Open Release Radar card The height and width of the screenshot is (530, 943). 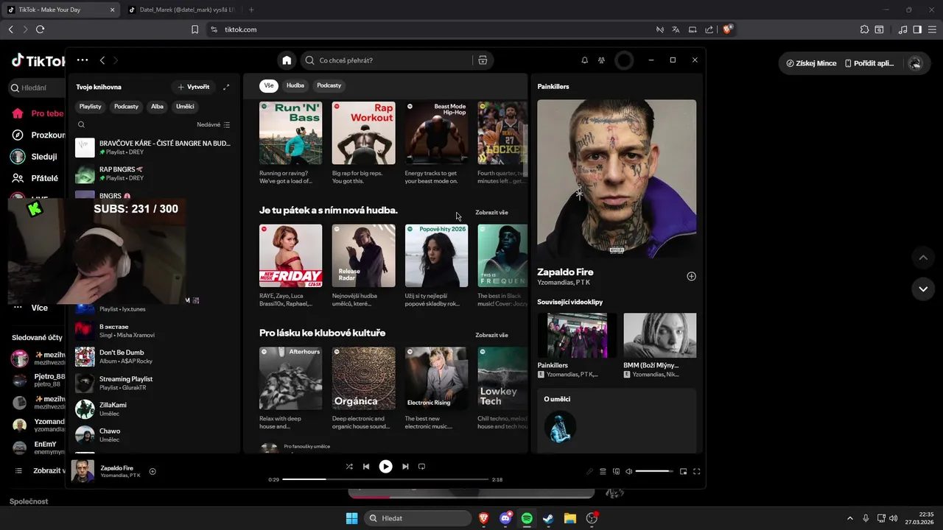363,266
